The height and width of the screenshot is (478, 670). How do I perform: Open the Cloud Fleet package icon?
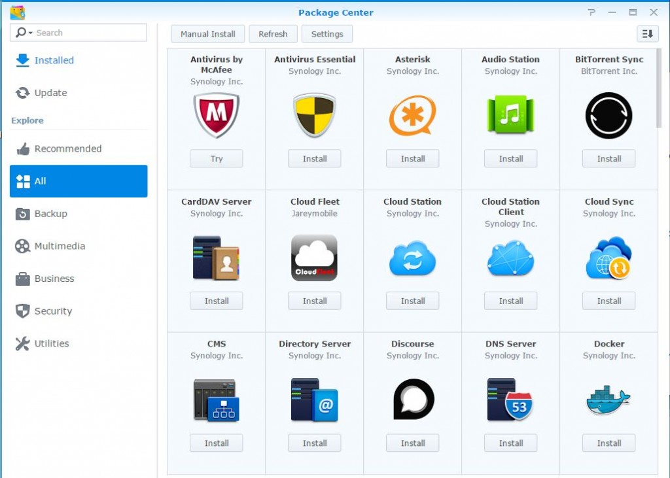pos(315,258)
